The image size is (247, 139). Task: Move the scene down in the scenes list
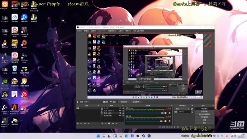click(89, 123)
